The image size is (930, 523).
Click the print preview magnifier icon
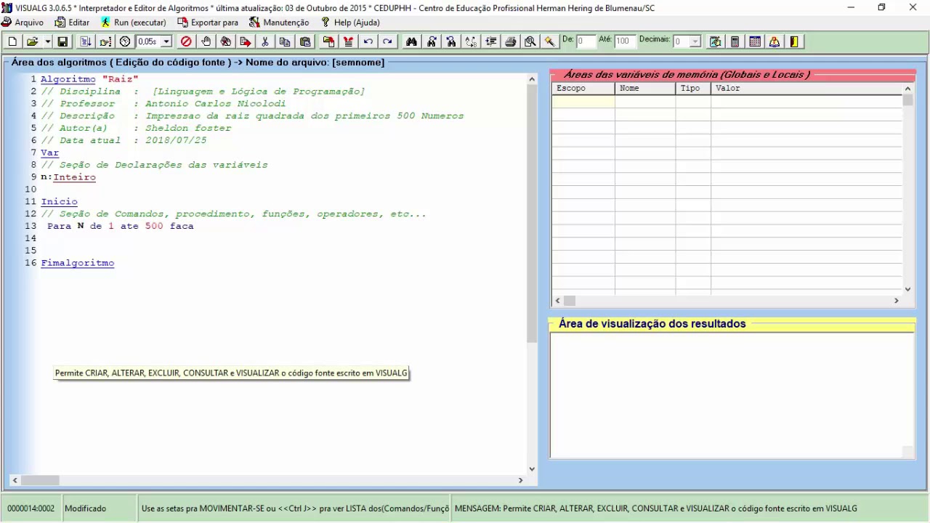530,42
